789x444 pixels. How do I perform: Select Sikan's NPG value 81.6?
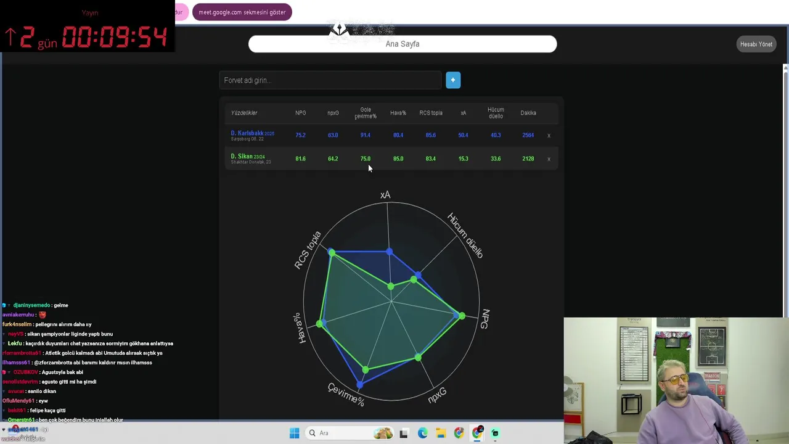pos(300,158)
